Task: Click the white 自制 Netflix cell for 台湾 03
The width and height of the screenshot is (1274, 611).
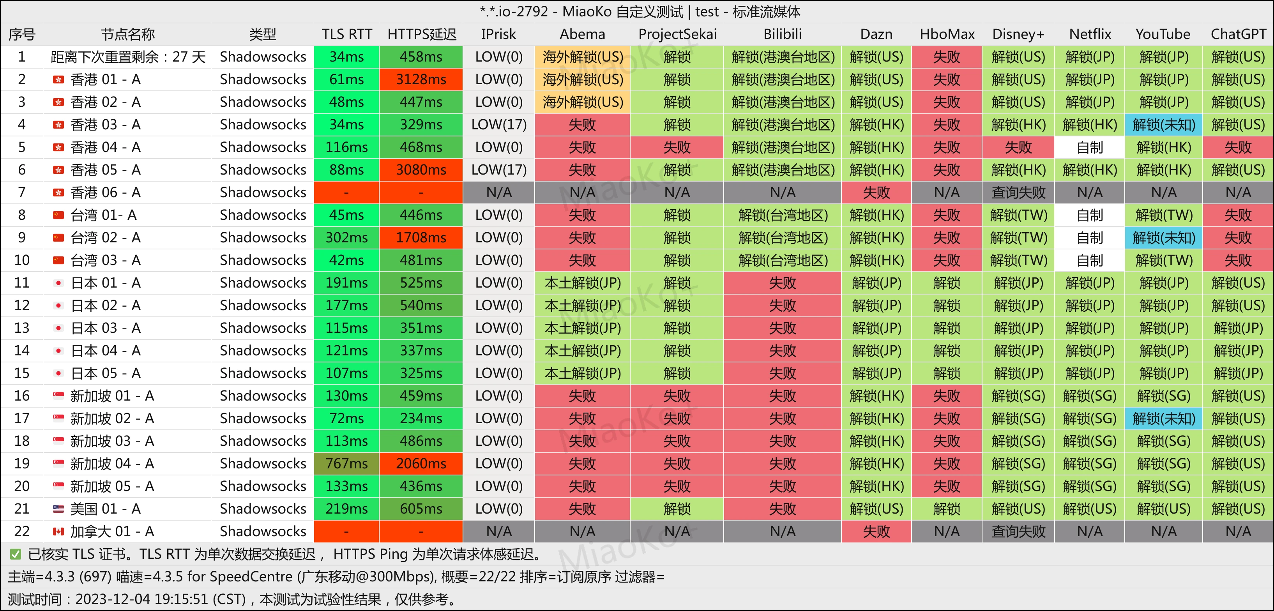Action: [1090, 260]
